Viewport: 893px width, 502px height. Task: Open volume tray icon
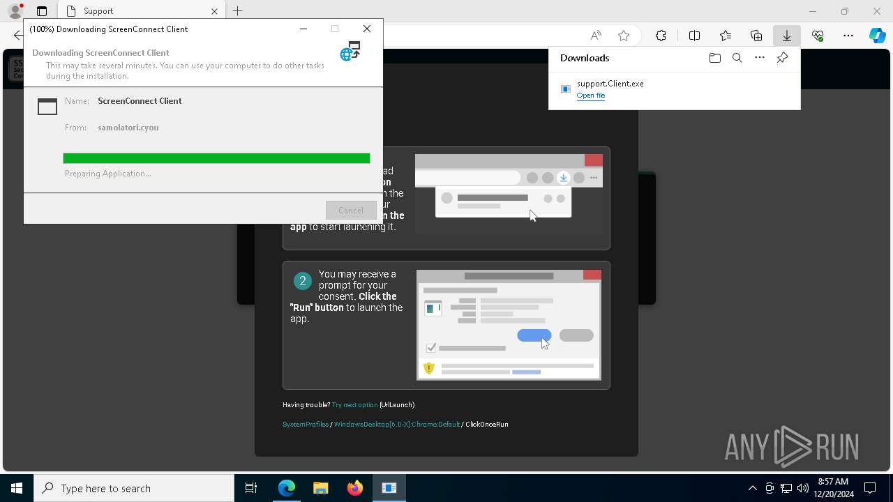pos(802,488)
